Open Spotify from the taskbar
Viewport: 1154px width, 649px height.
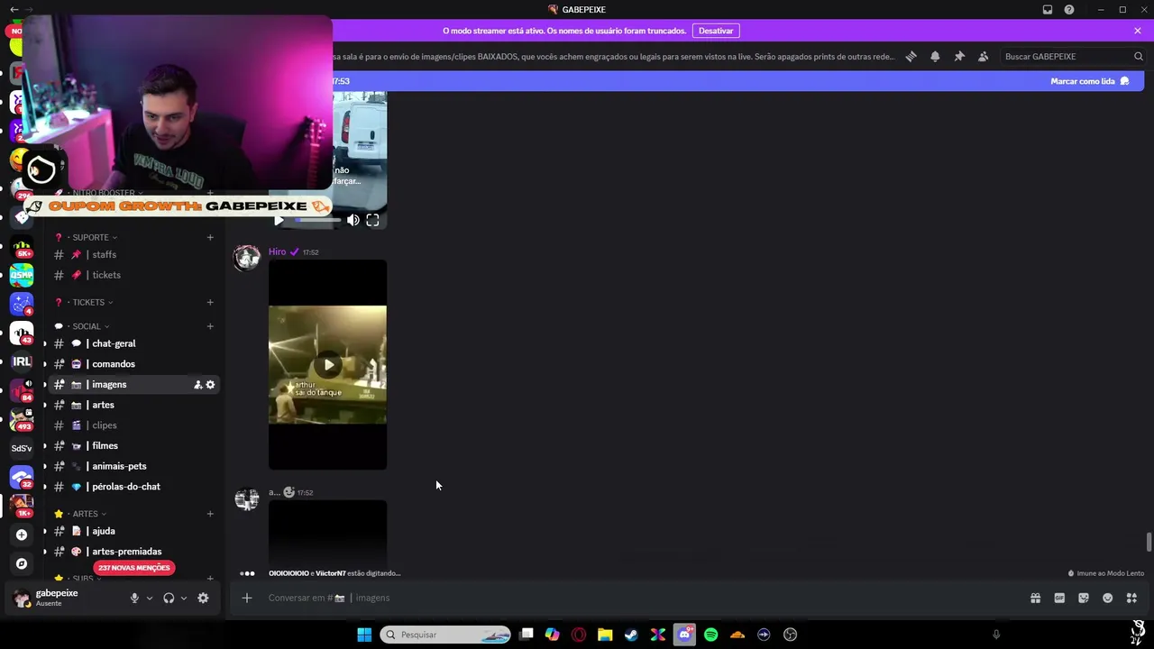point(711,635)
